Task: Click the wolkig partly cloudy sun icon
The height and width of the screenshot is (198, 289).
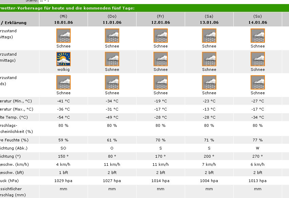Action: coord(64,59)
